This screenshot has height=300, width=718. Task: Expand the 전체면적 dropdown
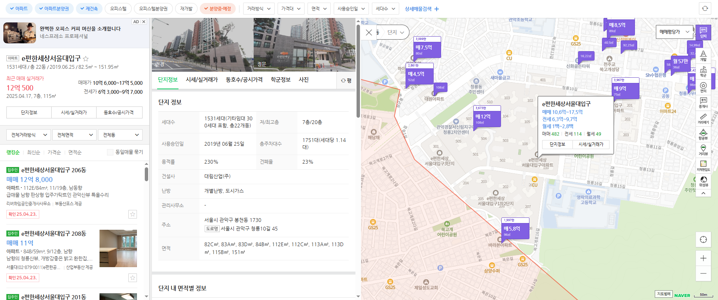pos(74,135)
